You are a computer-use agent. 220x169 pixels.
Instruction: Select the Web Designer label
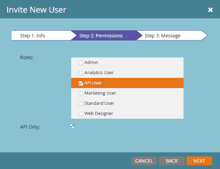tap(99, 114)
